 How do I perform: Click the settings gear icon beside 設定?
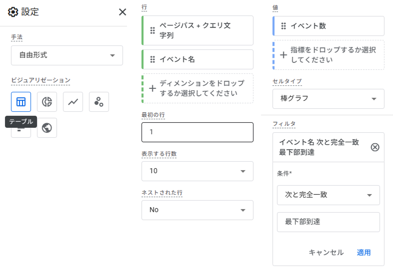click(13, 12)
